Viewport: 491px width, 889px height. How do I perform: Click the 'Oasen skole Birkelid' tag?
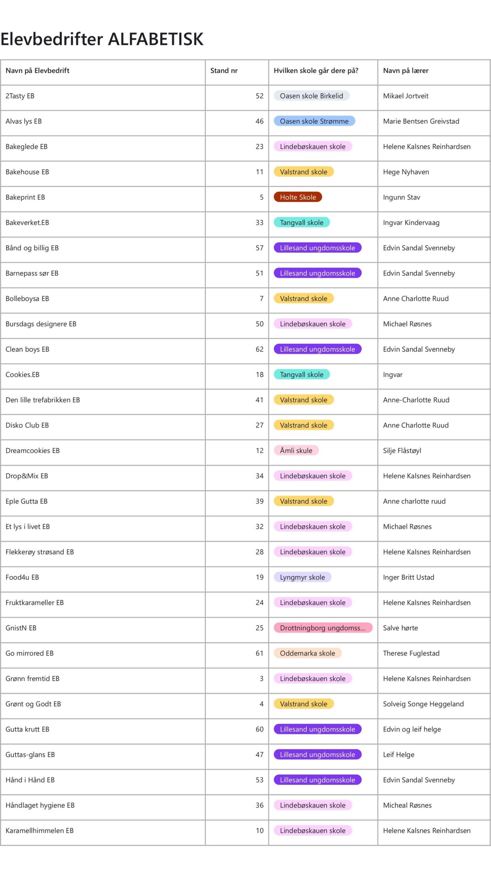[x=311, y=96]
